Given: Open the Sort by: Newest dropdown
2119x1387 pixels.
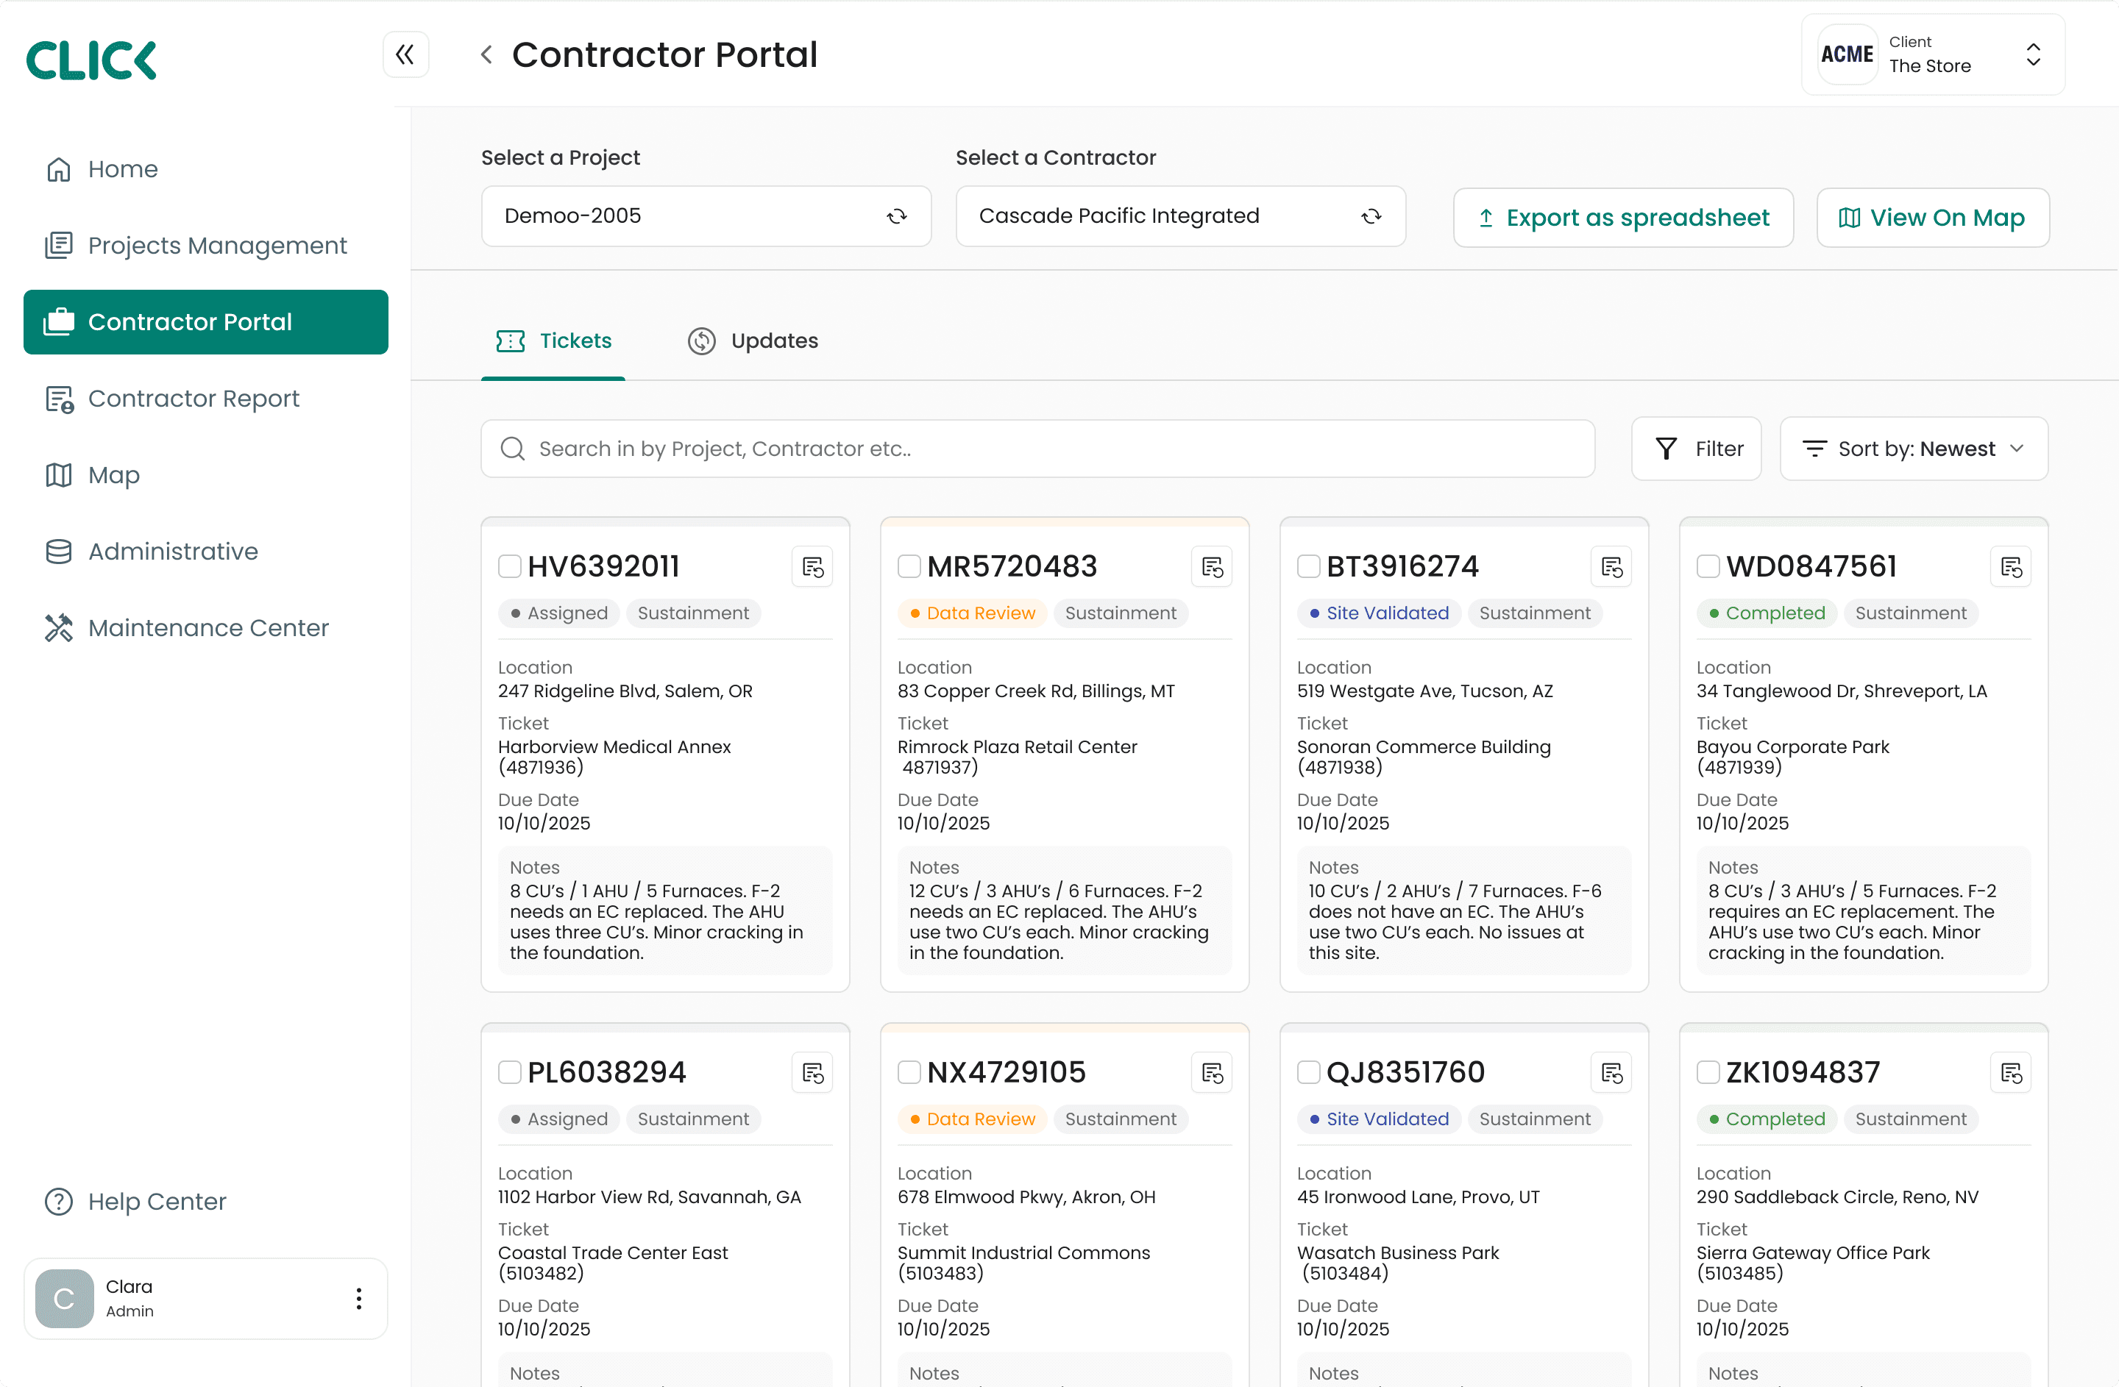Looking at the screenshot, I should (x=1913, y=449).
